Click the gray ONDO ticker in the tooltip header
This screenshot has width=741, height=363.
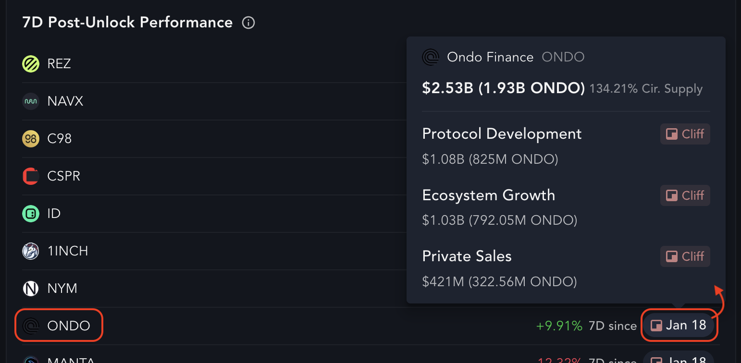pyautogui.click(x=563, y=57)
